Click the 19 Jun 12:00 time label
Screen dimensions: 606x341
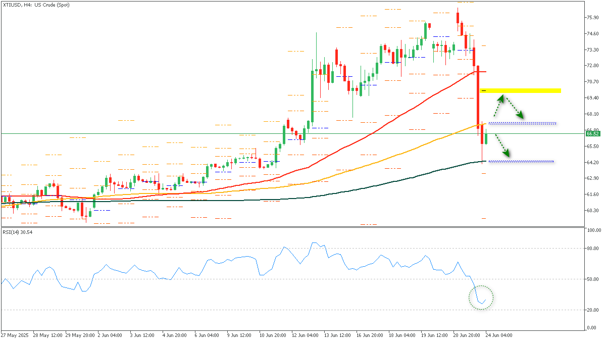pos(434,335)
